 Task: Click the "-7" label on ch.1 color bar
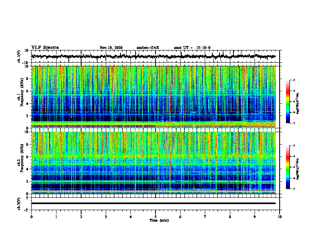point(294,123)
